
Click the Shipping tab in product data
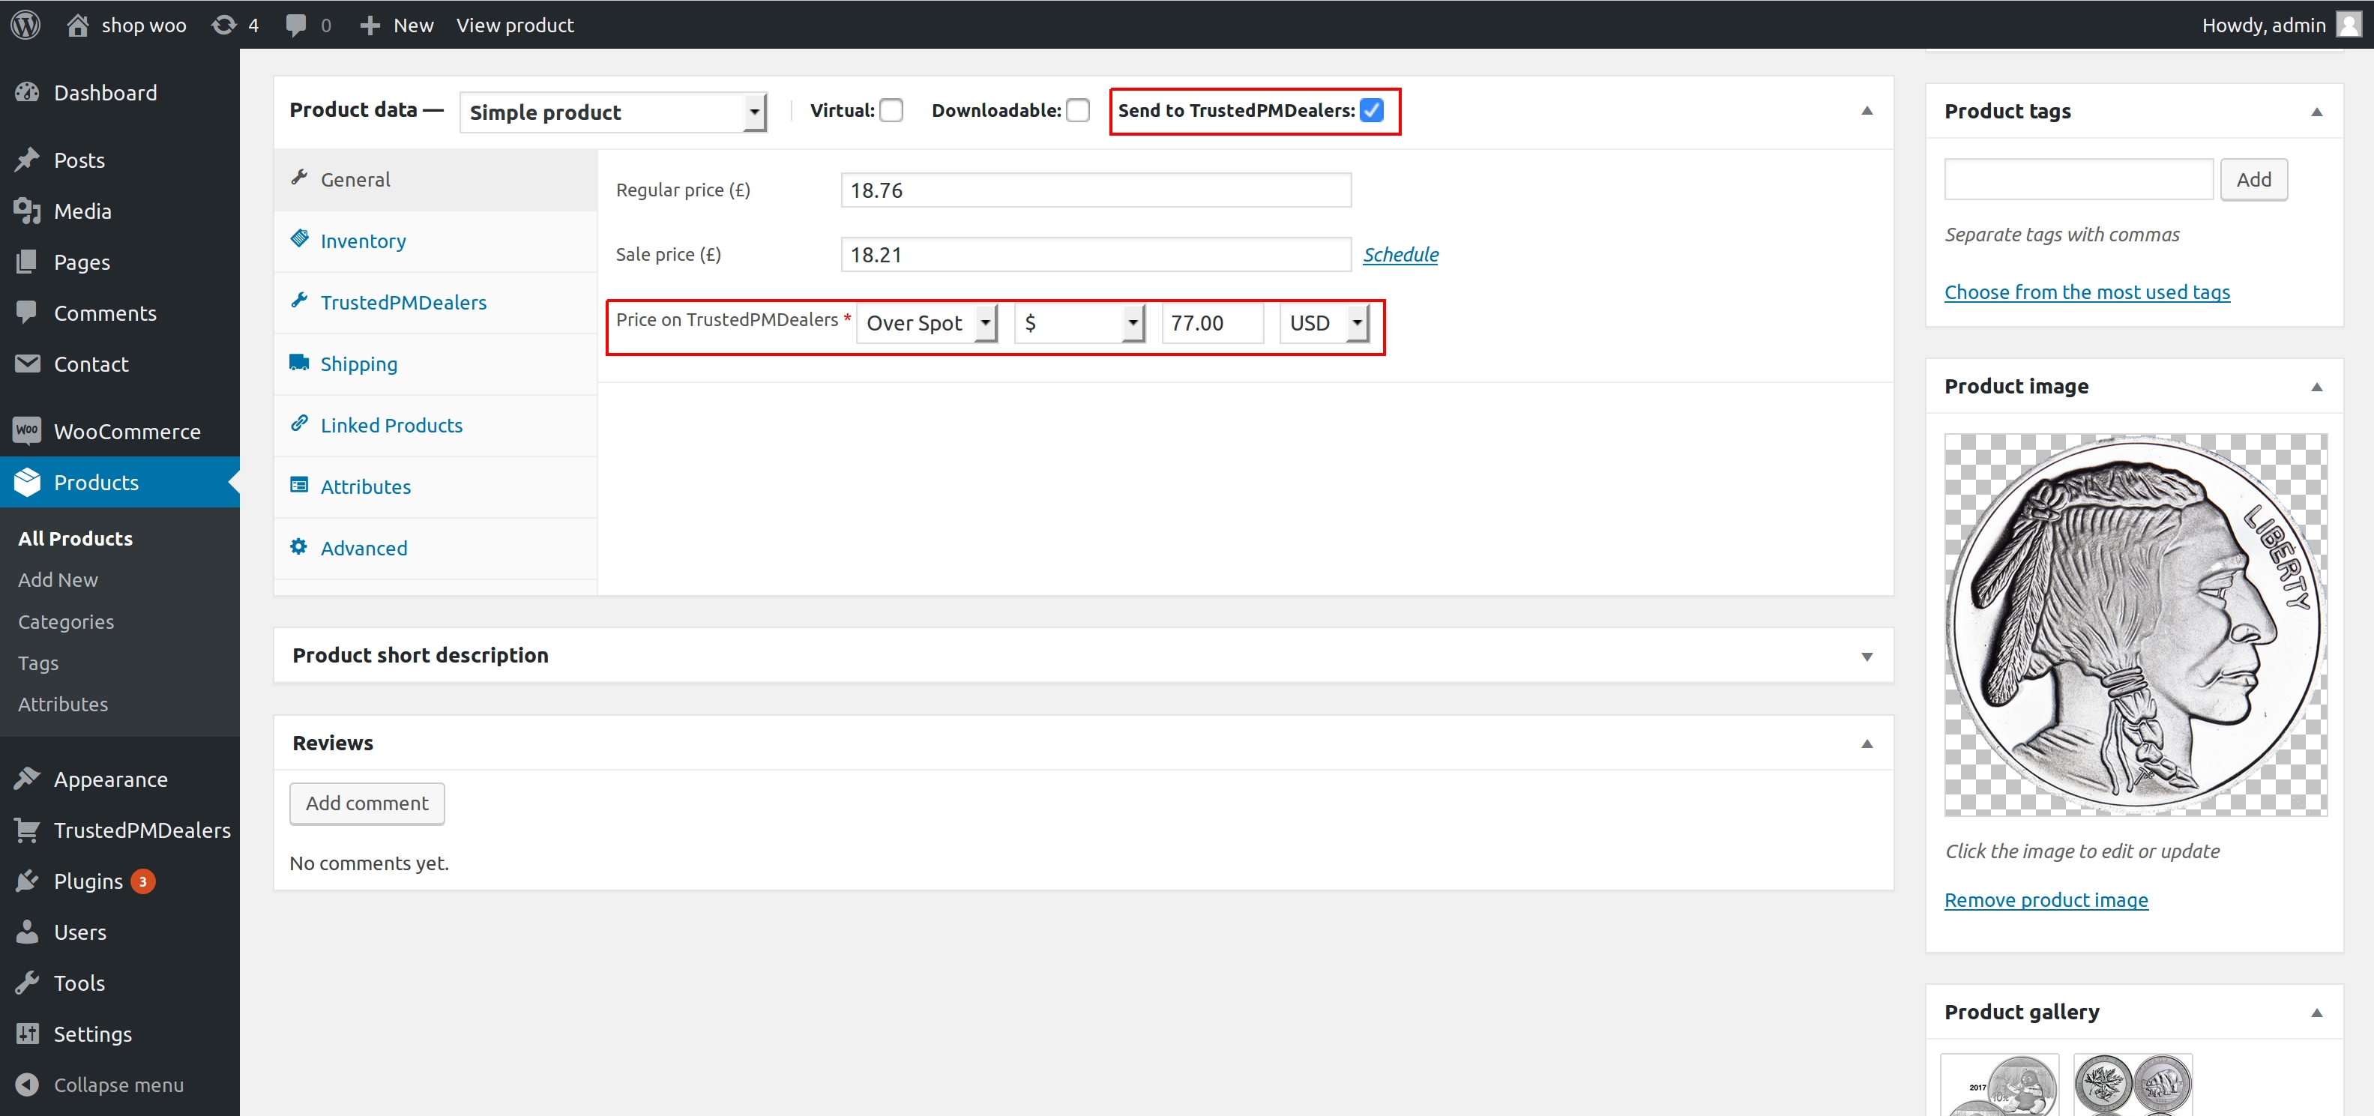click(359, 364)
